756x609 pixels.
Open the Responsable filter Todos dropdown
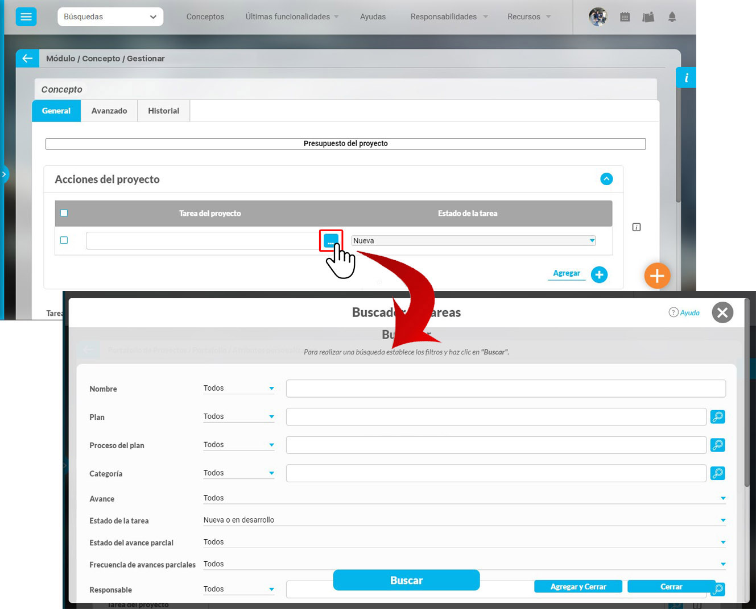point(239,589)
